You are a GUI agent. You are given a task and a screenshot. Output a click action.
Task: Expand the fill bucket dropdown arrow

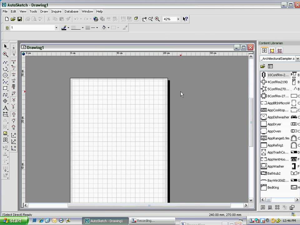tap(108, 28)
